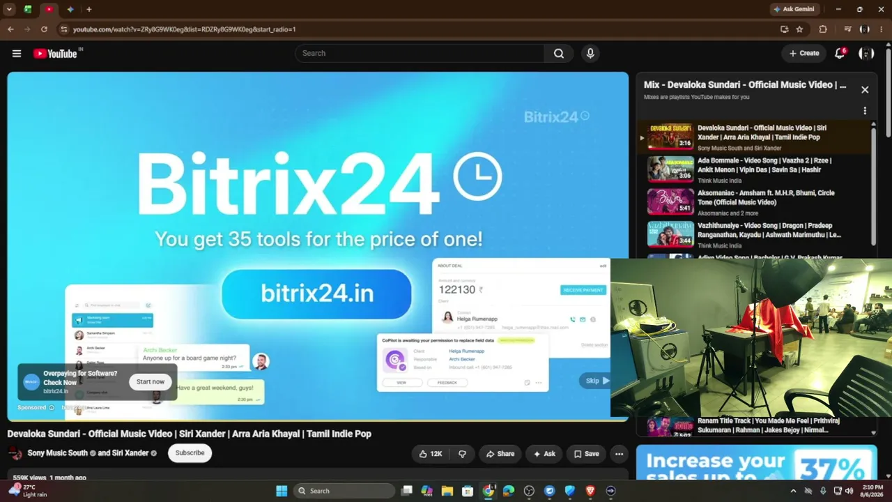Subscribe to Sony Music South channel
This screenshot has height=502, width=892.
[x=190, y=453]
